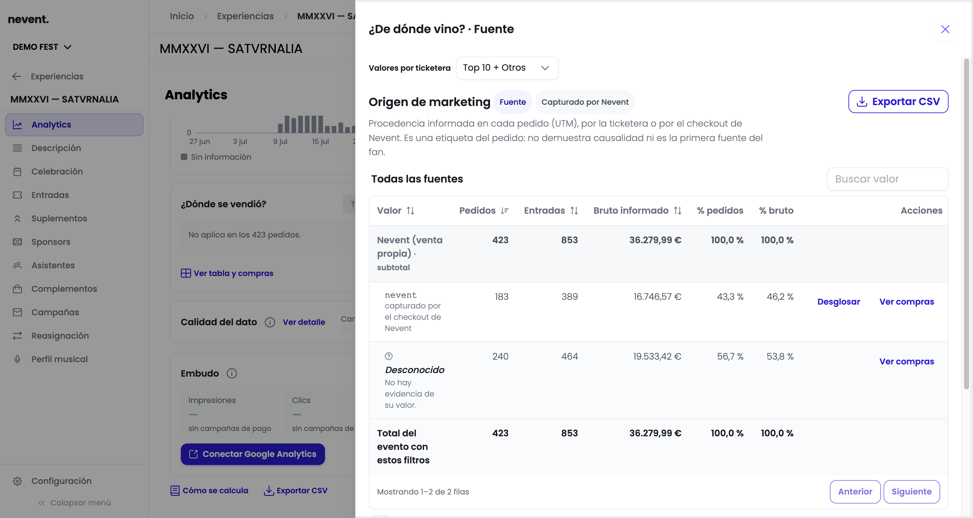Click the info icon next to Calidad del dato
The image size is (973, 518).
coord(270,322)
